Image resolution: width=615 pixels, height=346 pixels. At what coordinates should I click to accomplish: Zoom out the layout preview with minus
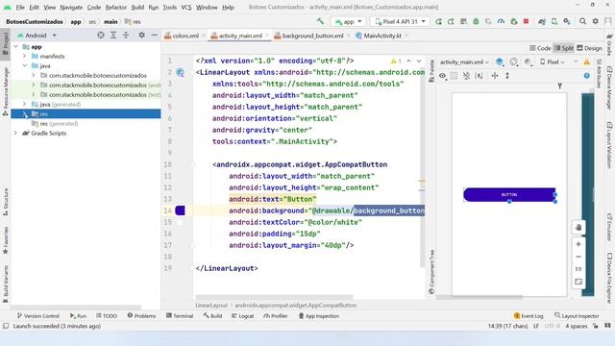pos(578,257)
